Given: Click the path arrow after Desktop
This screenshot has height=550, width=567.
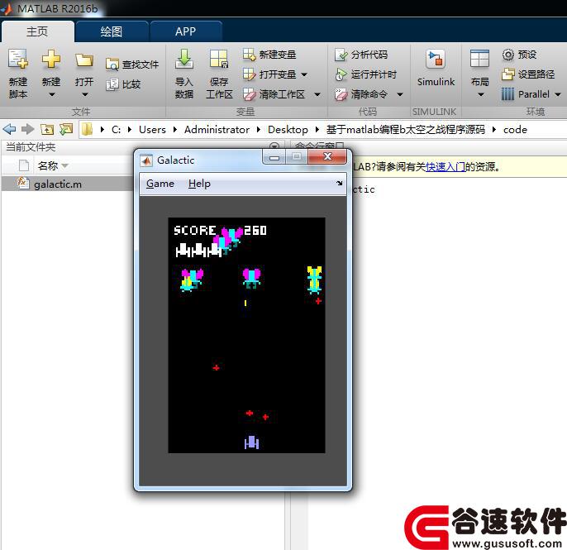Looking at the screenshot, I should [317, 130].
